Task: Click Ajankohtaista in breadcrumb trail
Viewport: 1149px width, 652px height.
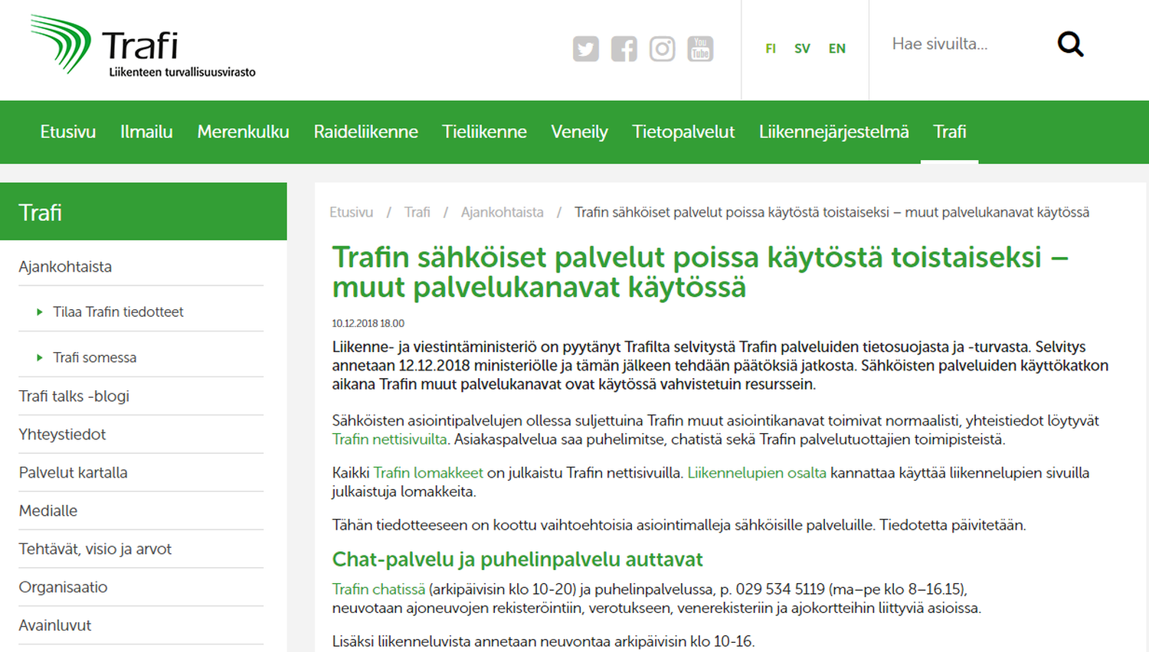Action: (x=502, y=212)
